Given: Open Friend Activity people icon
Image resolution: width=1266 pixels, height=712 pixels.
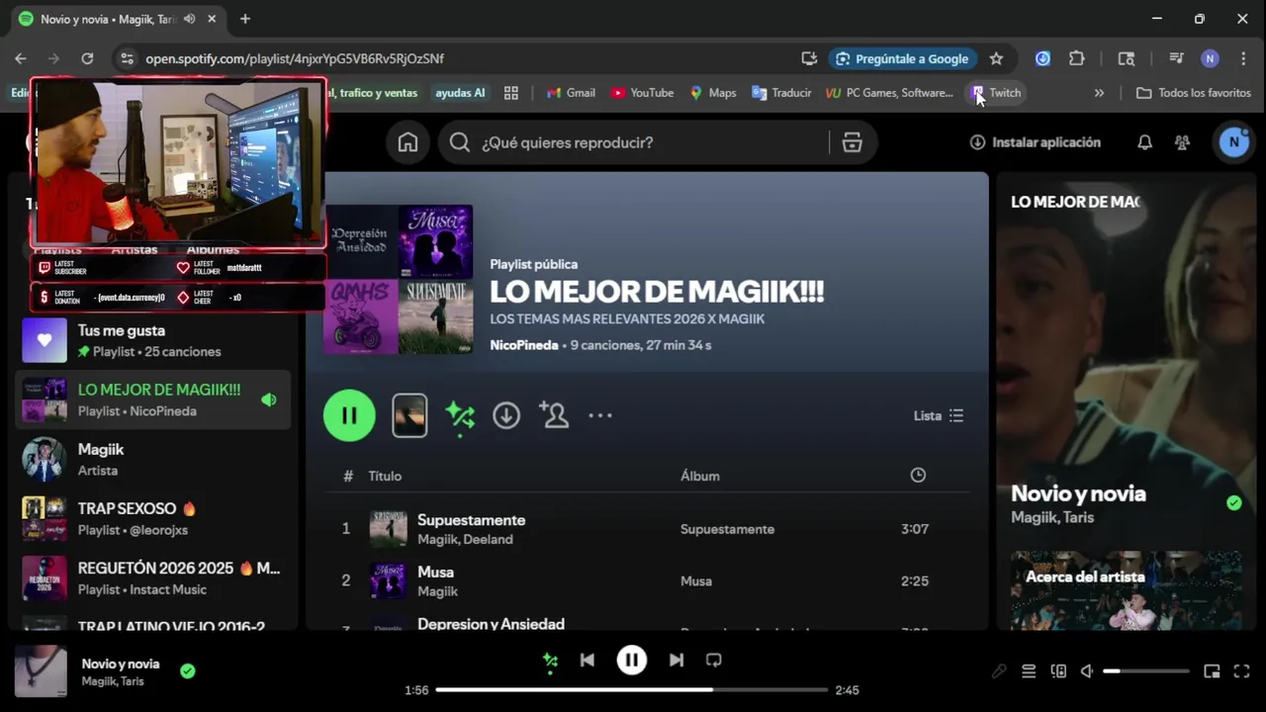Looking at the screenshot, I should 1182,142.
